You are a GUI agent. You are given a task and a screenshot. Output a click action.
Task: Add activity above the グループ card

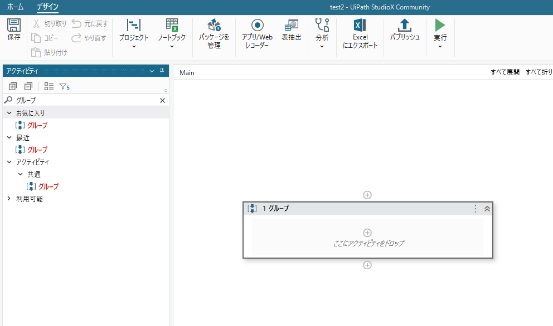point(367,195)
